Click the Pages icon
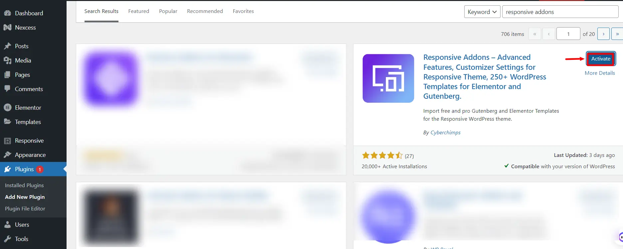This screenshot has width=623, height=249. [7, 75]
